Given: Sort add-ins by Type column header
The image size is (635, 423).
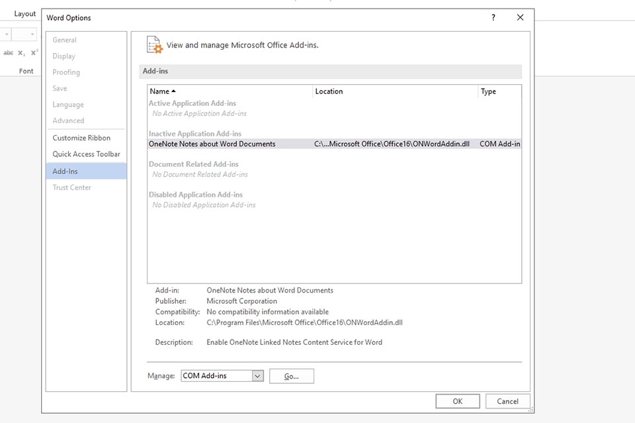Looking at the screenshot, I should (500, 91).
